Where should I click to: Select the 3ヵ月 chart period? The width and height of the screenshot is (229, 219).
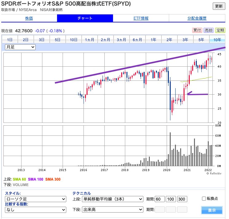pyautogui.click(x=122, y=39)
